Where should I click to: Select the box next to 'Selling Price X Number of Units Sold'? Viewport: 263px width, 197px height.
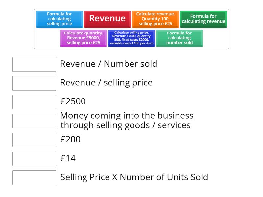(35, 178)
